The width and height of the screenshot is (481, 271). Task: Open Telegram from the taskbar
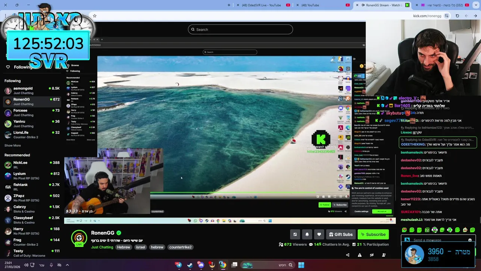(178, 265)
